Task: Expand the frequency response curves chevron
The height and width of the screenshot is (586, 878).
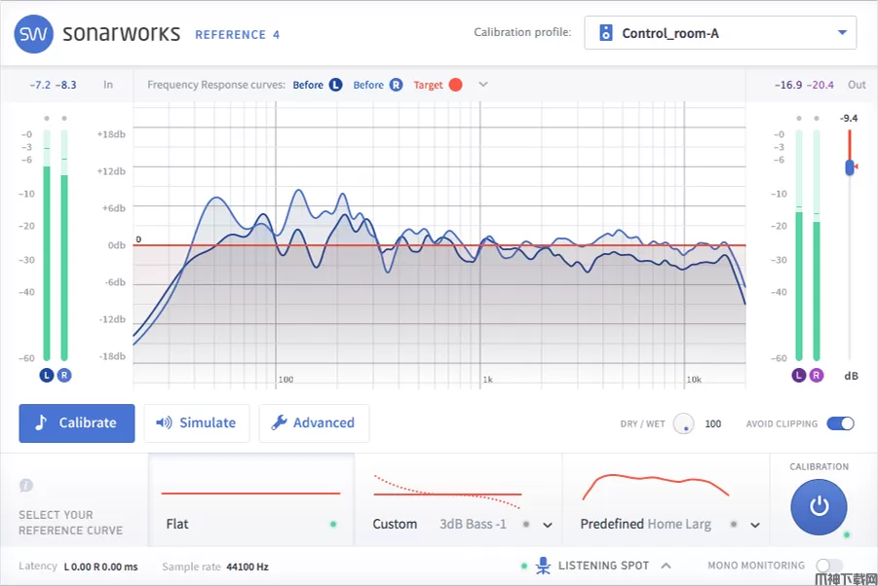Action: [x=482, y=85]
